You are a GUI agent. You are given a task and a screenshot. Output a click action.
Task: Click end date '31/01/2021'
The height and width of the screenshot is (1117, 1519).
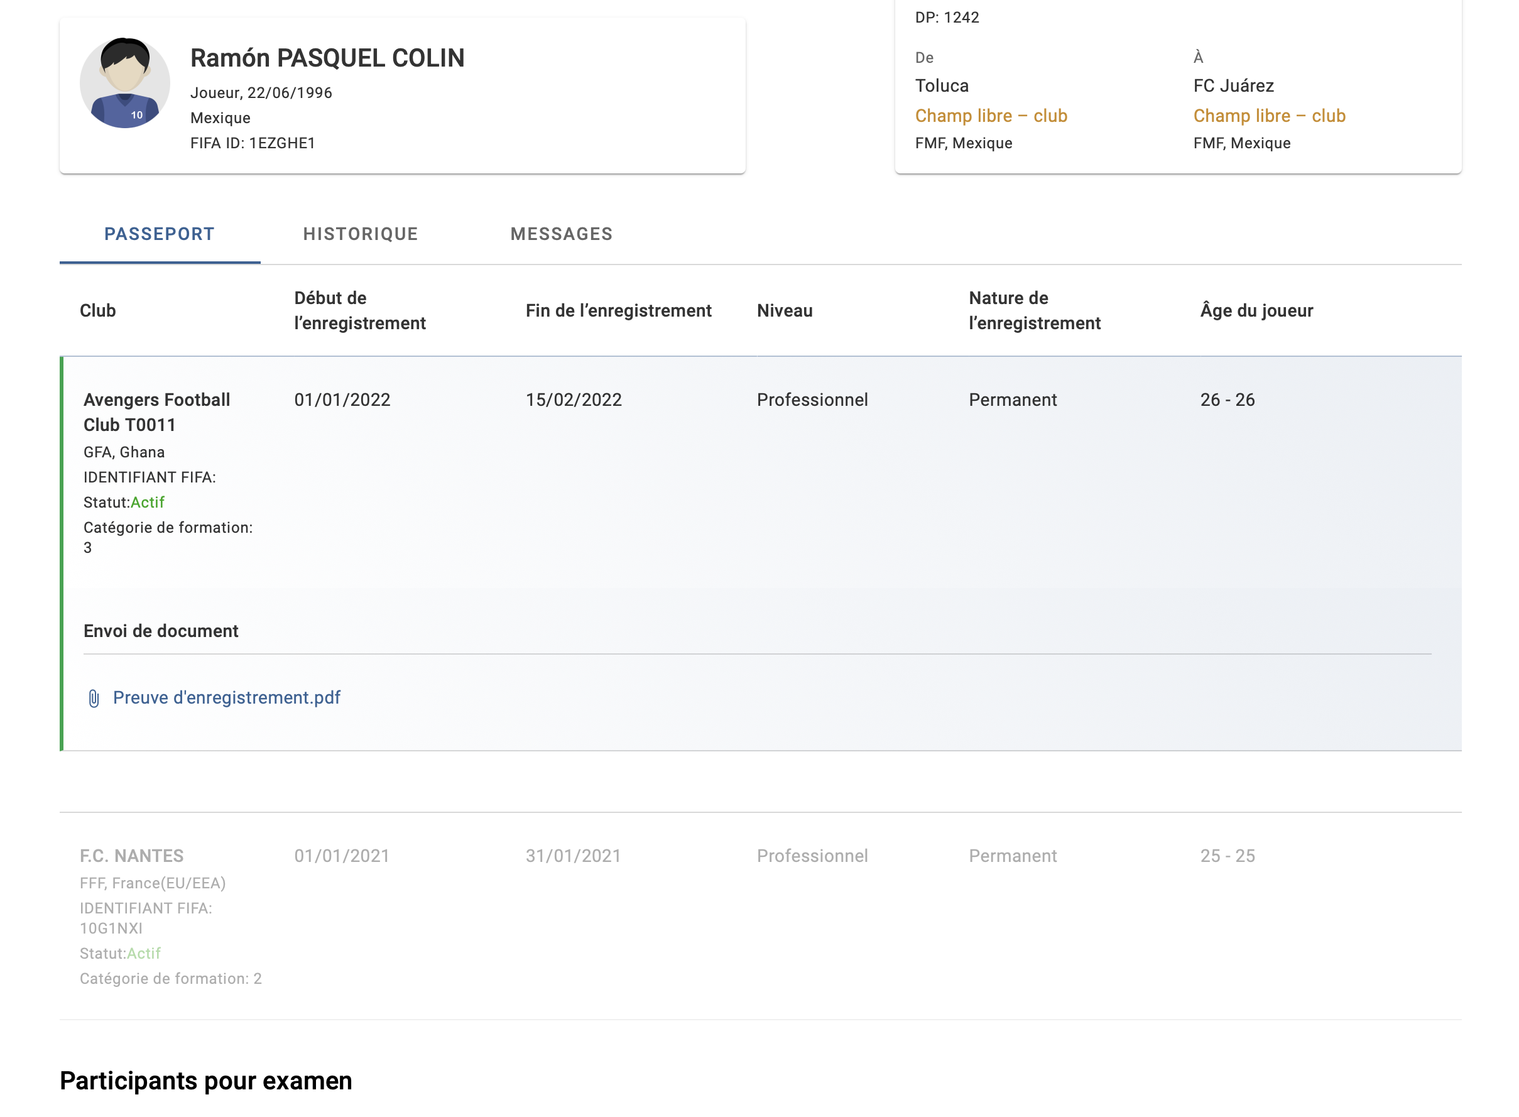(574, 855)
